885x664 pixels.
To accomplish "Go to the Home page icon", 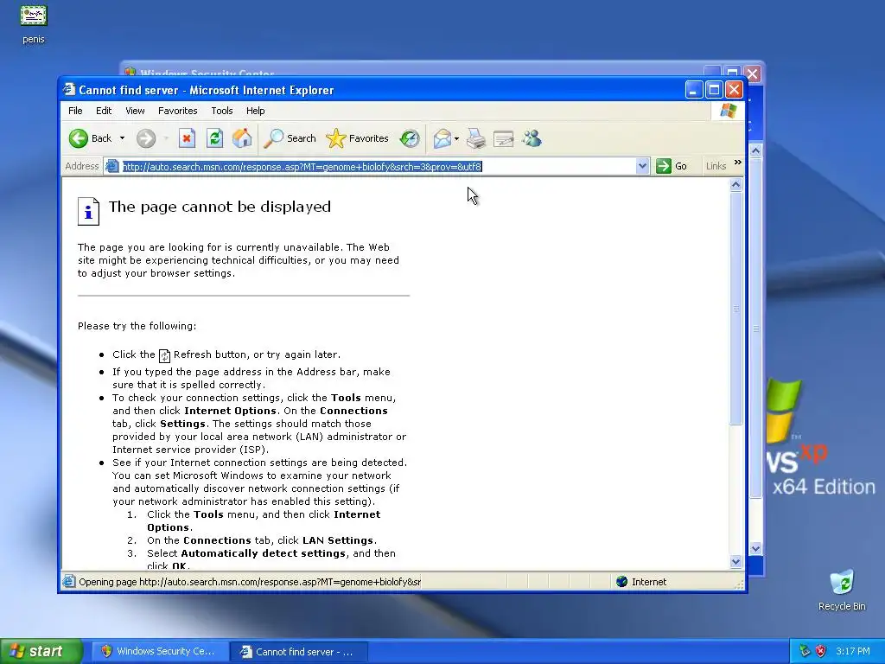I will point(242,138).
